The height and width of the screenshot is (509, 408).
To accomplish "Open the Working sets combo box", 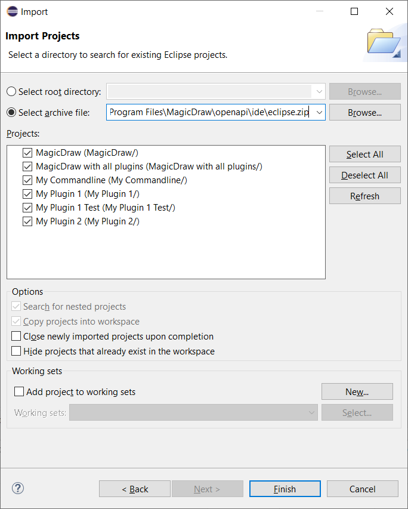I will click(193, 412).
